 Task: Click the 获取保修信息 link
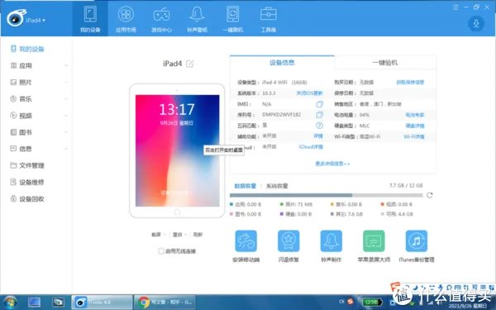pyautogui.click(x=410, y=82)
